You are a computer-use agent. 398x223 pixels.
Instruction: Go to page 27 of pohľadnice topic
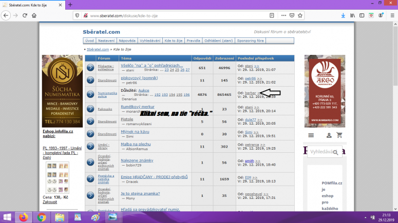(187, 70)
